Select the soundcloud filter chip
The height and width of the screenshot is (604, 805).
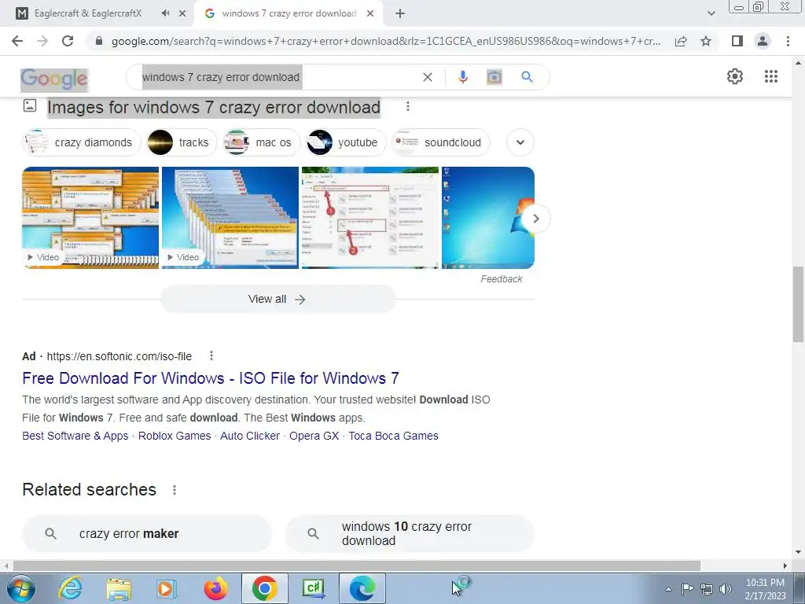(x=440, y=142)
